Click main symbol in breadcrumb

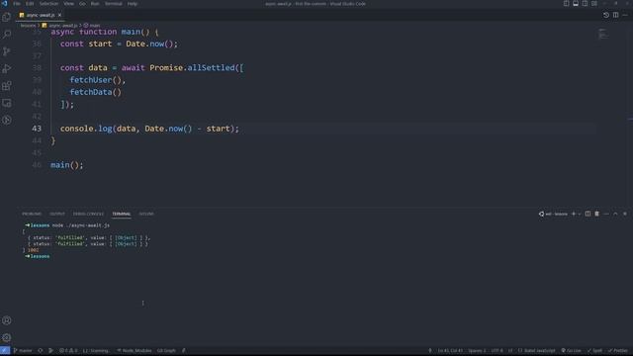92,26
